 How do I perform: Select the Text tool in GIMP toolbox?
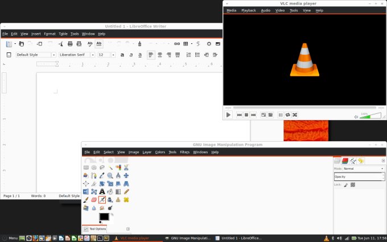tap(102, 192)
